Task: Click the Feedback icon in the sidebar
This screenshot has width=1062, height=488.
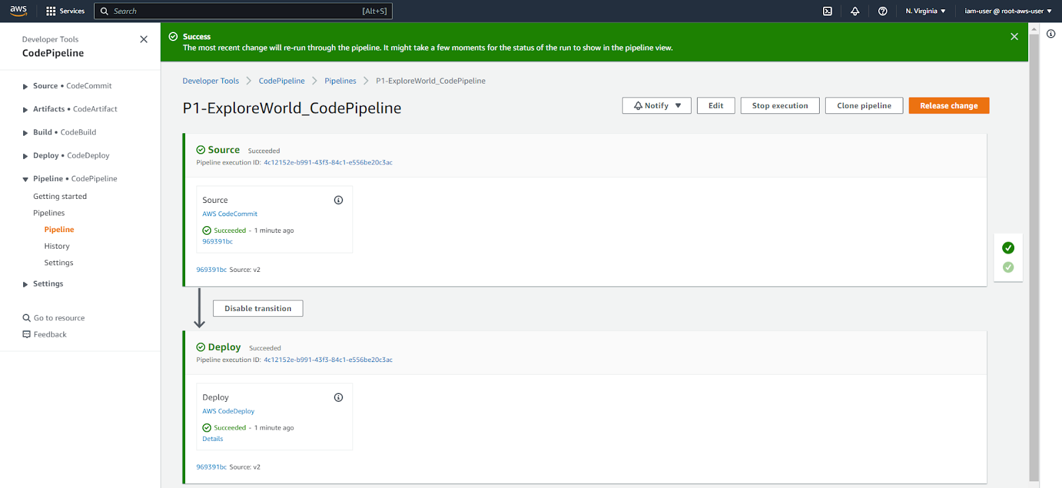Action: pos(27,334)
